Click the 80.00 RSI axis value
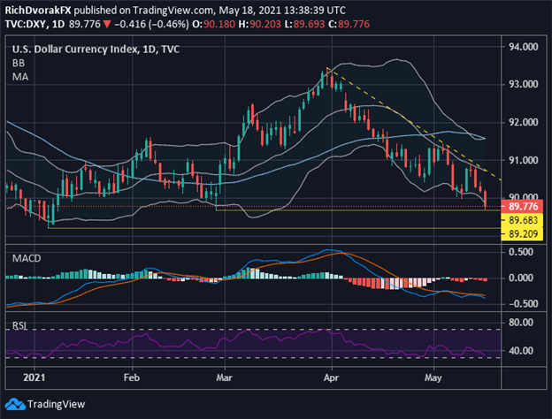The width and height of the screenshot is (552, 419). (521, 323)
